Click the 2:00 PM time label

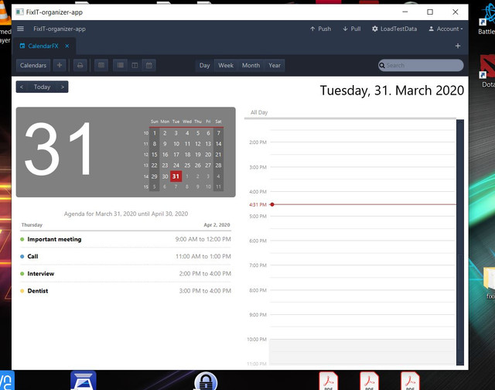click(258, 142)
